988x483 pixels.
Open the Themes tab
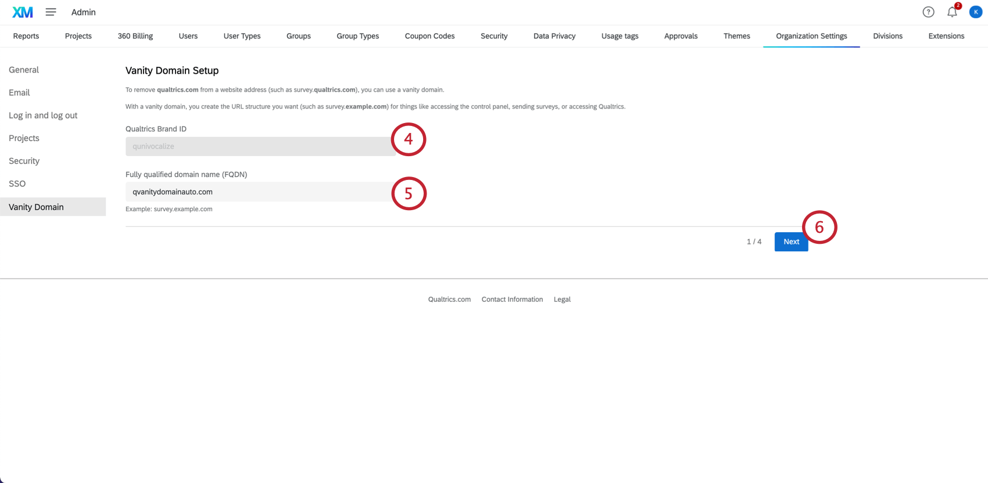[x=737, y=36]
